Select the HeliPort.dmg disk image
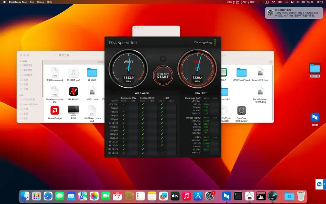The image size is (326, 204). (x=92, y=93)
